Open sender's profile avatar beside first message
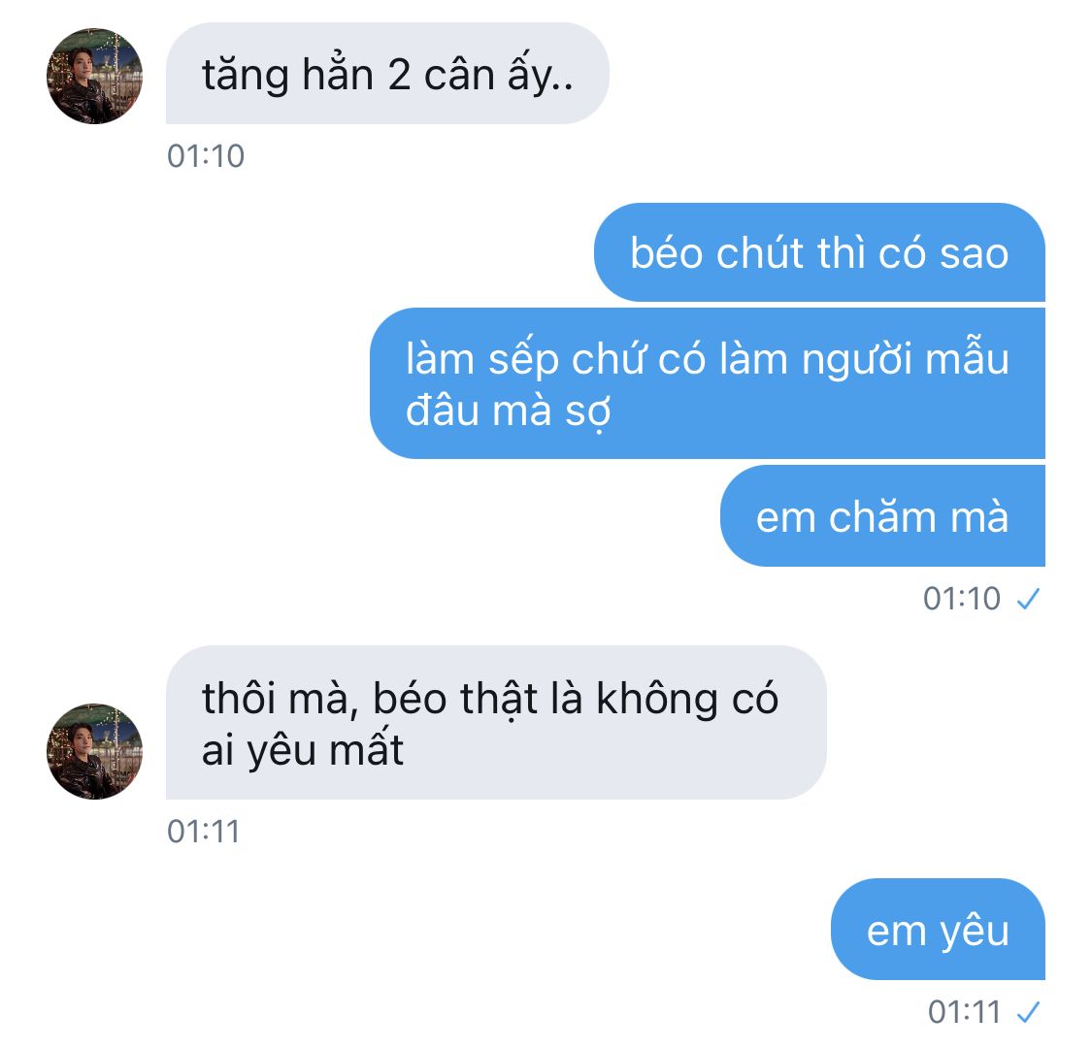 pyautogui.click(x=95, y=76)
